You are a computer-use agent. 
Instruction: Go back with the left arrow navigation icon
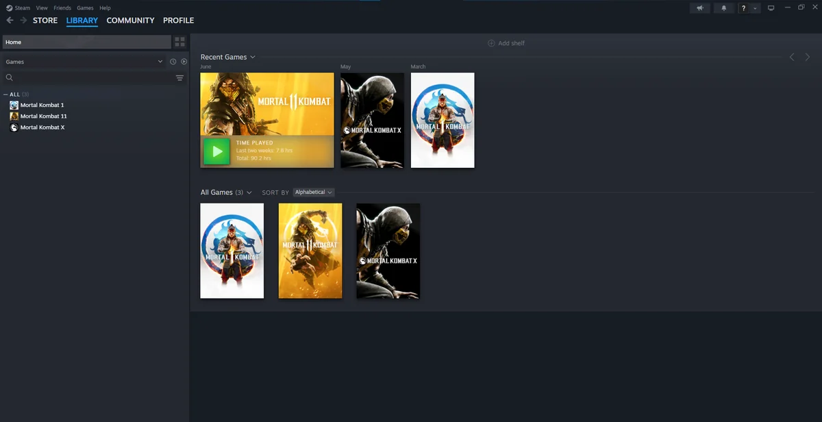pyautogui.click(x=10, y=21)
